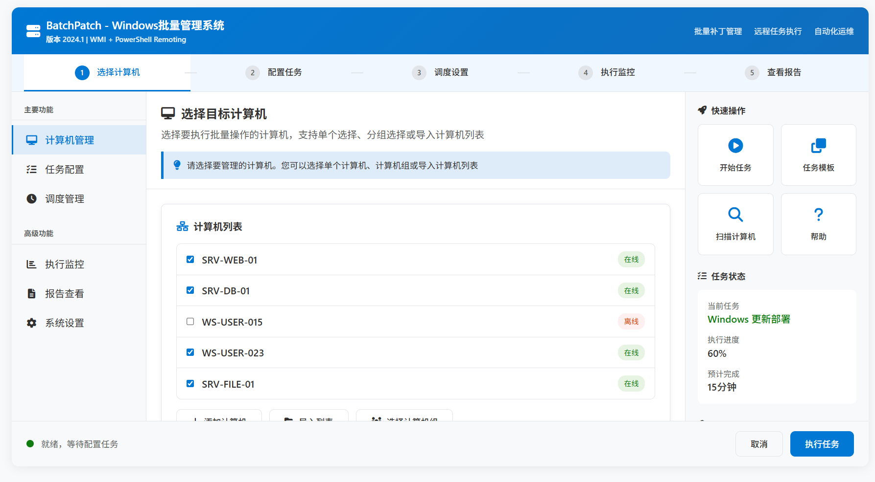
Task: Click the magnifier icon for 扫描计算机
Action: click(x=735, y=215)
